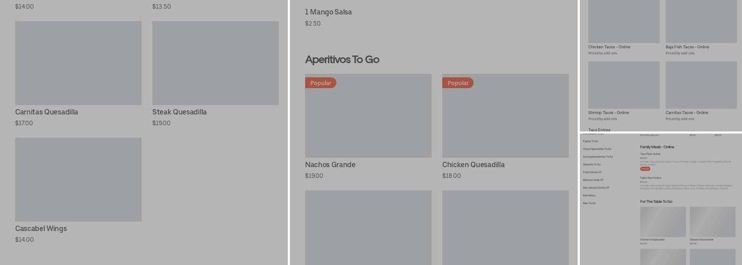The image size is (742, 265).
Task: Click the 1 Mango Salsa item
Action: 328,12
